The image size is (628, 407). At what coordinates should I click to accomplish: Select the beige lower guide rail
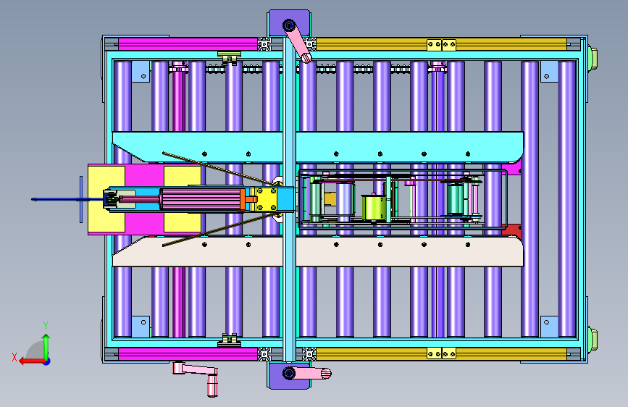317,251
